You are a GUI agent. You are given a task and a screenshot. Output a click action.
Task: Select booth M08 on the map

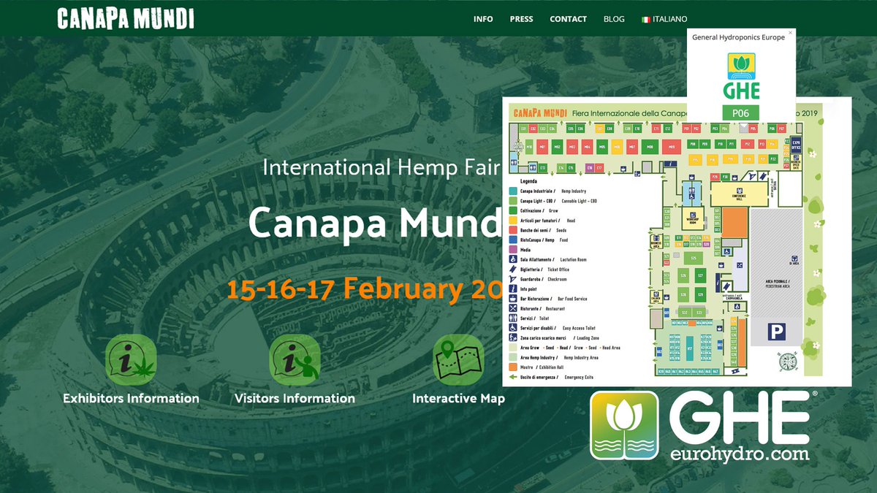[649, 147]
